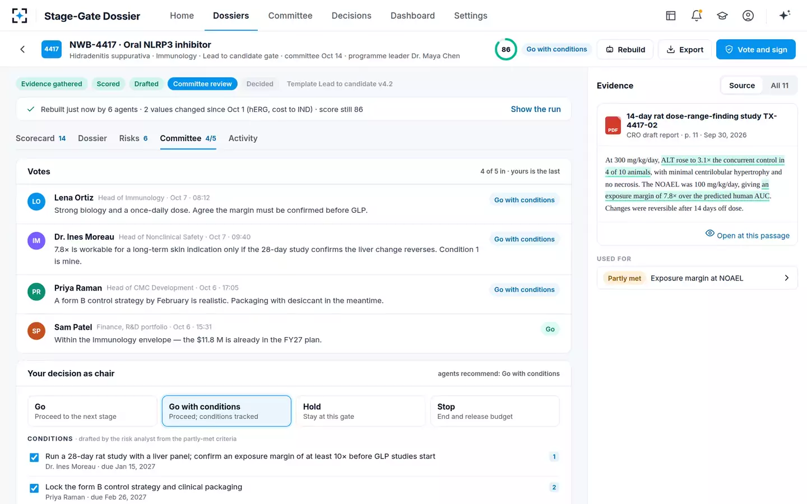The image size is (807, 504).
Task: Switch to the Dossier sub-tab
Action: 92,138
